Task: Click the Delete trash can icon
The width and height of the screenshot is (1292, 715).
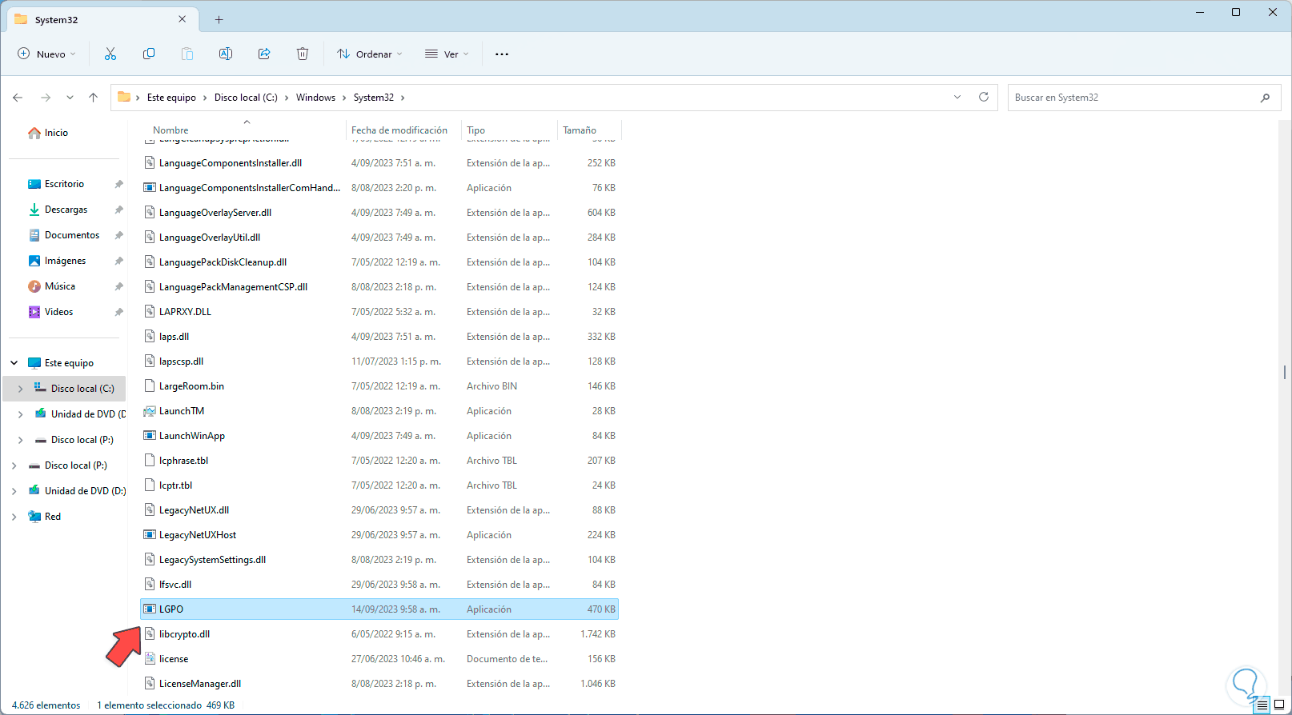Action: (303, 54)
